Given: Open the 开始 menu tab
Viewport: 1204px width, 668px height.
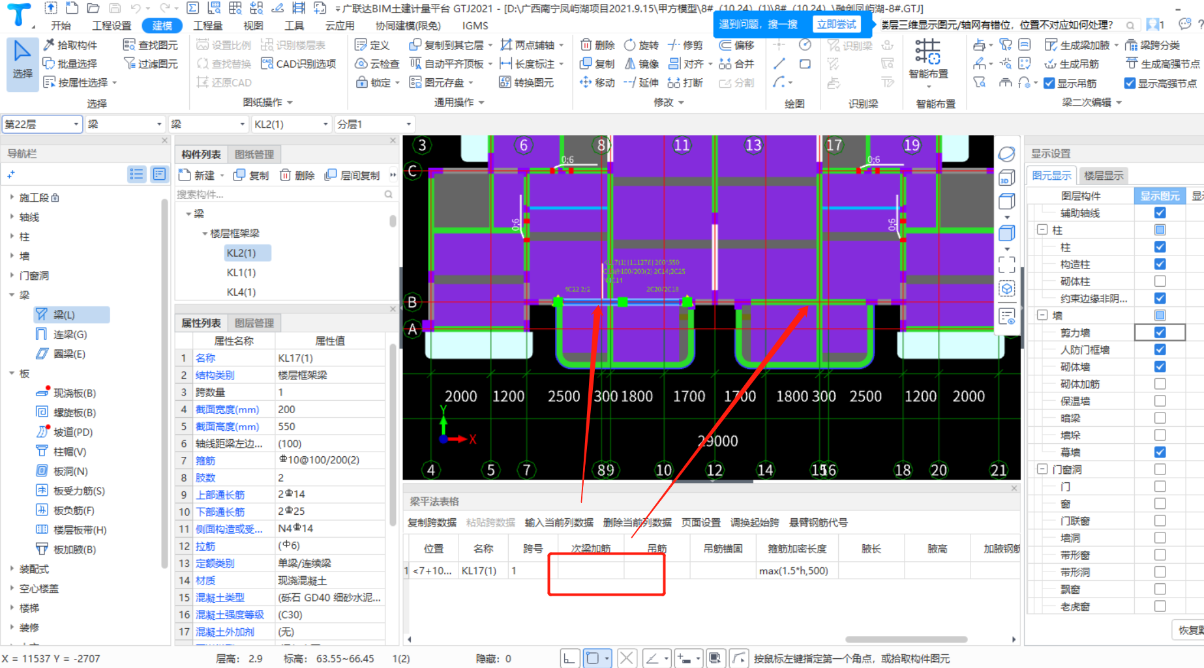Looking at the screenshot, I should point(61,25).
